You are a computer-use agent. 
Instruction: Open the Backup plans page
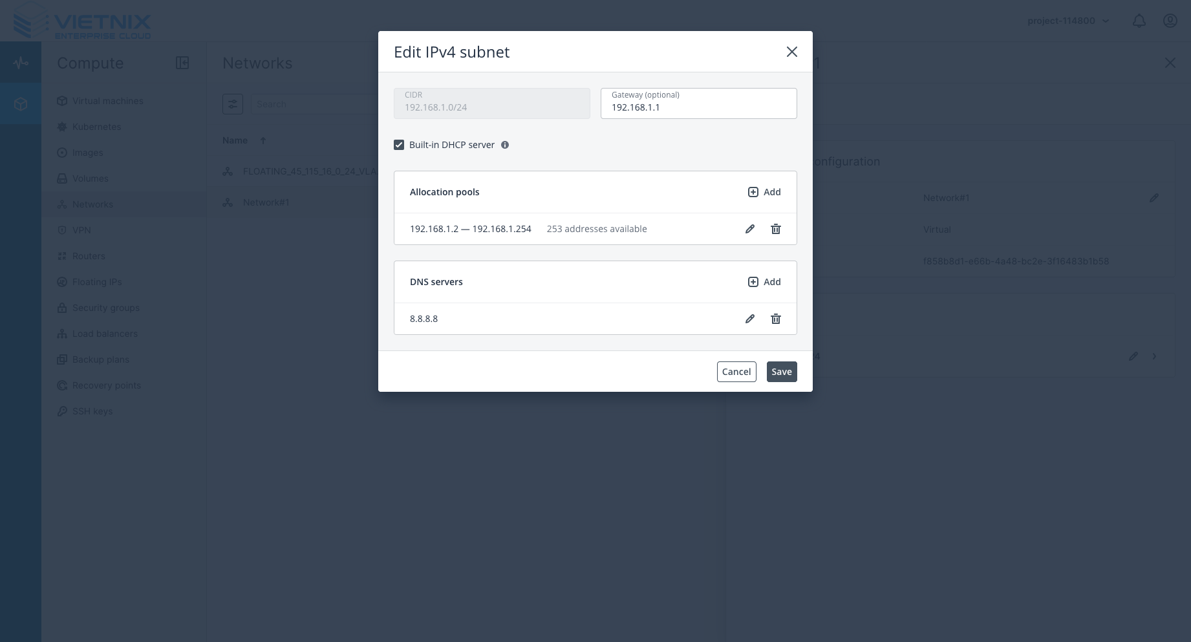[x=100, y=359]
